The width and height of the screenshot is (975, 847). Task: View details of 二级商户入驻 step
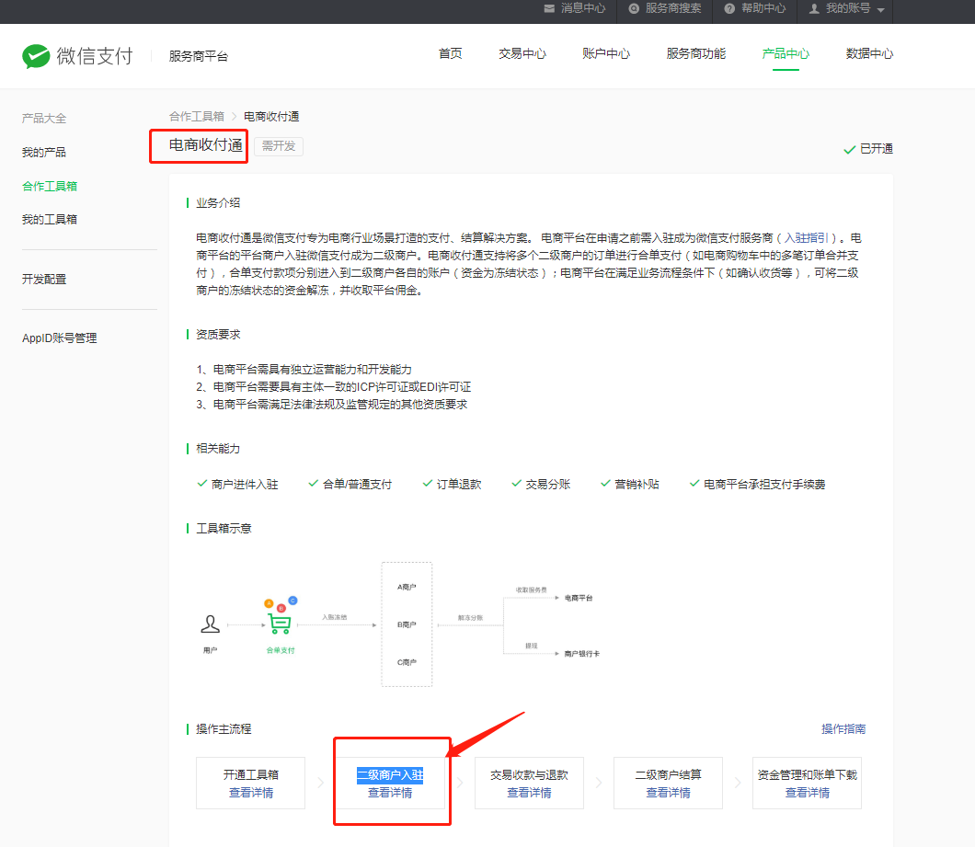[x=390, y=793]
